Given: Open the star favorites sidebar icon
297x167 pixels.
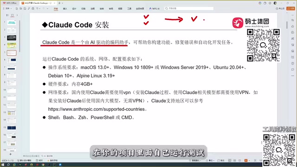Looking at the screenshot, I should coord(293,26).
